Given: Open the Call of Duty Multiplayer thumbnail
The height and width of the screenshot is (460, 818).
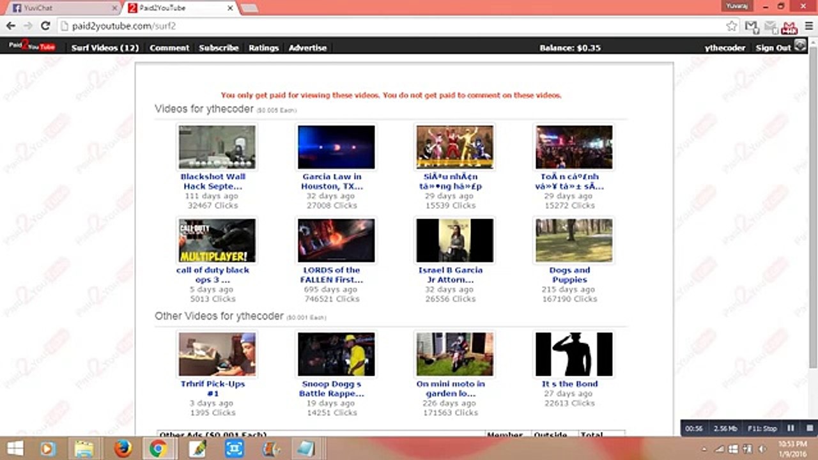Looking at the screenshot, I should [x=217, y=240].
